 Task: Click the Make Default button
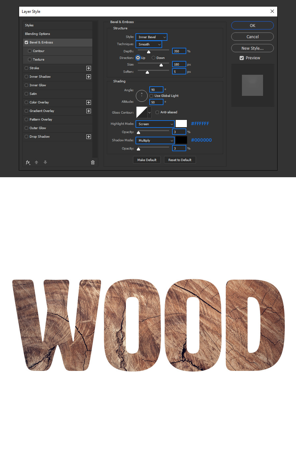pyautogui.click(x=147, y=160)
